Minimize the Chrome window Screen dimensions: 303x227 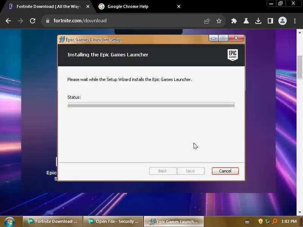[x=271, y=3]
